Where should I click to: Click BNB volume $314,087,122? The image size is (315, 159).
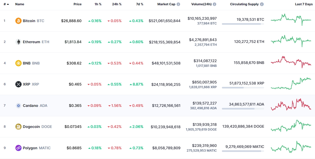tap(205, 61)
